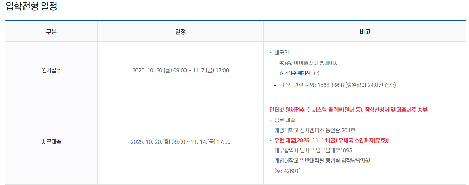Click the 원서접수 row label
Image resolution: width=469 pixels, height=185 pixels.
point(51,70)
